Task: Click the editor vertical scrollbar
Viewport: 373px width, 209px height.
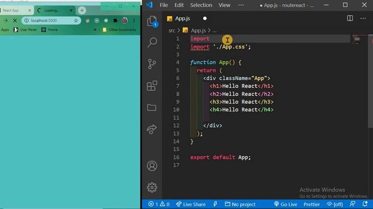Action: click(x=371, y=82)
